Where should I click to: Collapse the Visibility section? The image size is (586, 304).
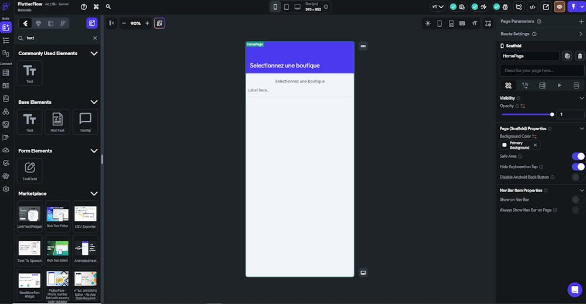point(581,98)
